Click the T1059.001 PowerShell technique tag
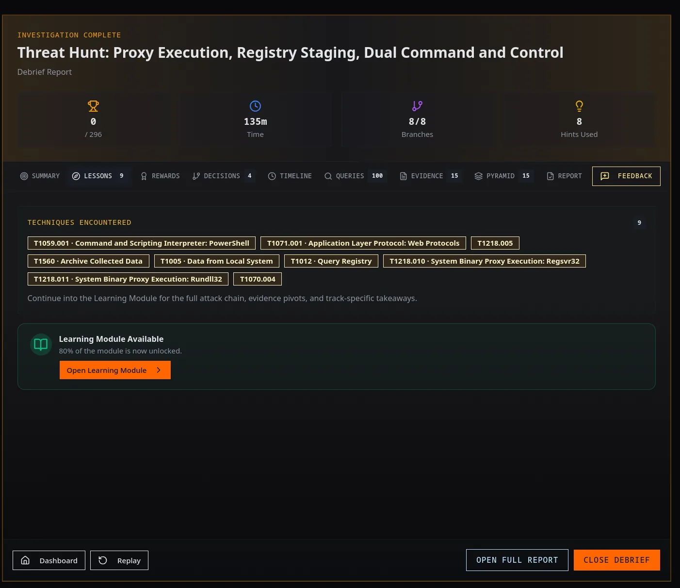 point(142,243)
